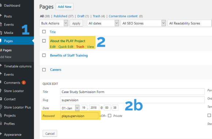Click the year field showing 2018
Image resolution: width=212 pixels, height=139 pixels.
pos(94,108)
